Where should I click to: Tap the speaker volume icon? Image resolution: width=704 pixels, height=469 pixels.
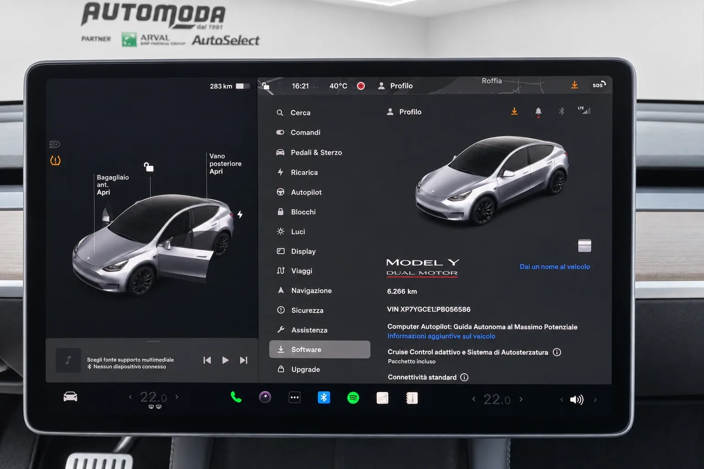(x=577, y=400)
